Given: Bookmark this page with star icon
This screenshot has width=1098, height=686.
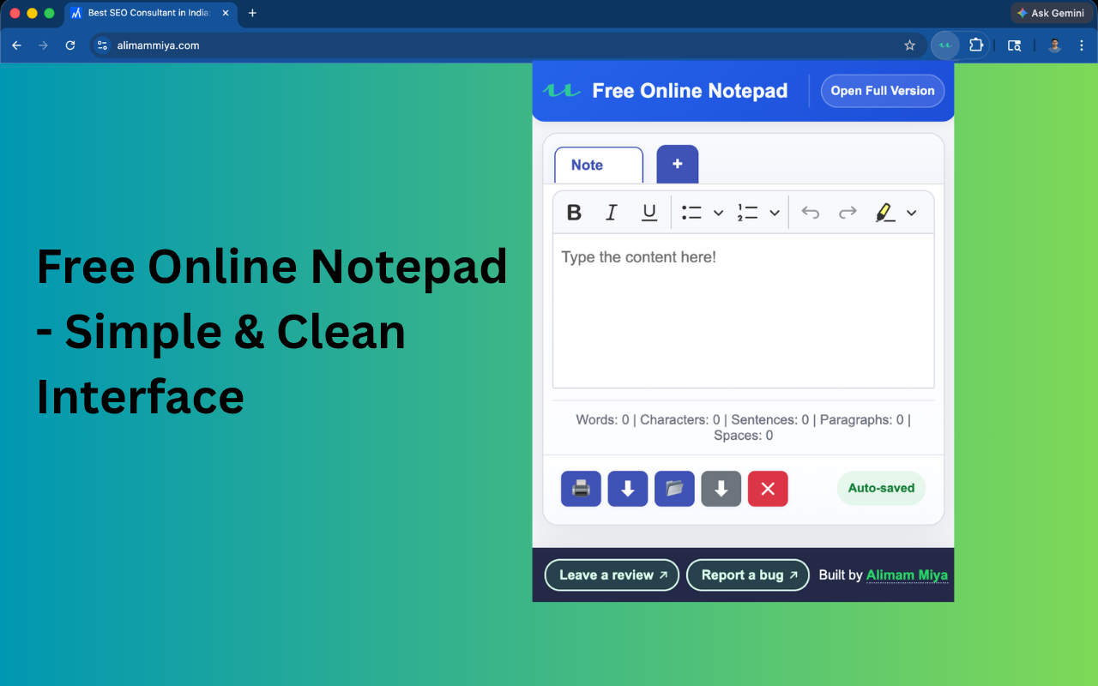Looking at the screenshot, I should click(910, 45).
